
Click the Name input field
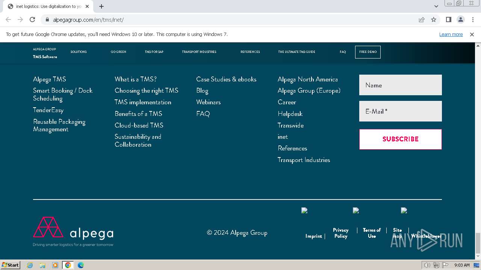tap(401, 85)
